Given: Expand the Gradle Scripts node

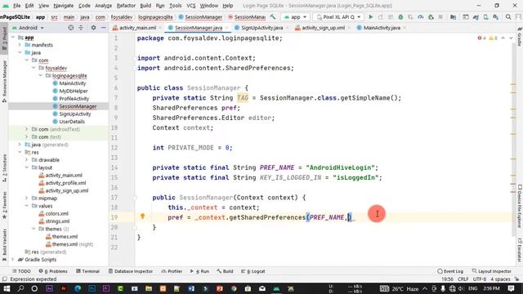Looking at the screenshot, I should [13, 260].
